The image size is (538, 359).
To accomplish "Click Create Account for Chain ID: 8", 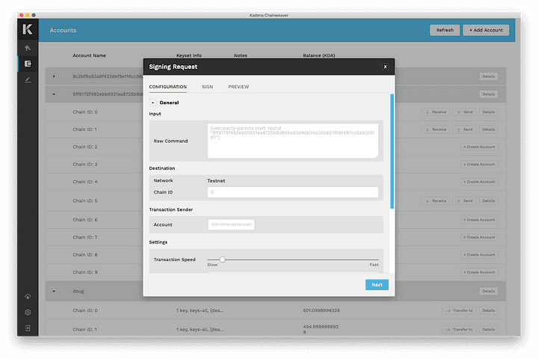I will point(479,255).
